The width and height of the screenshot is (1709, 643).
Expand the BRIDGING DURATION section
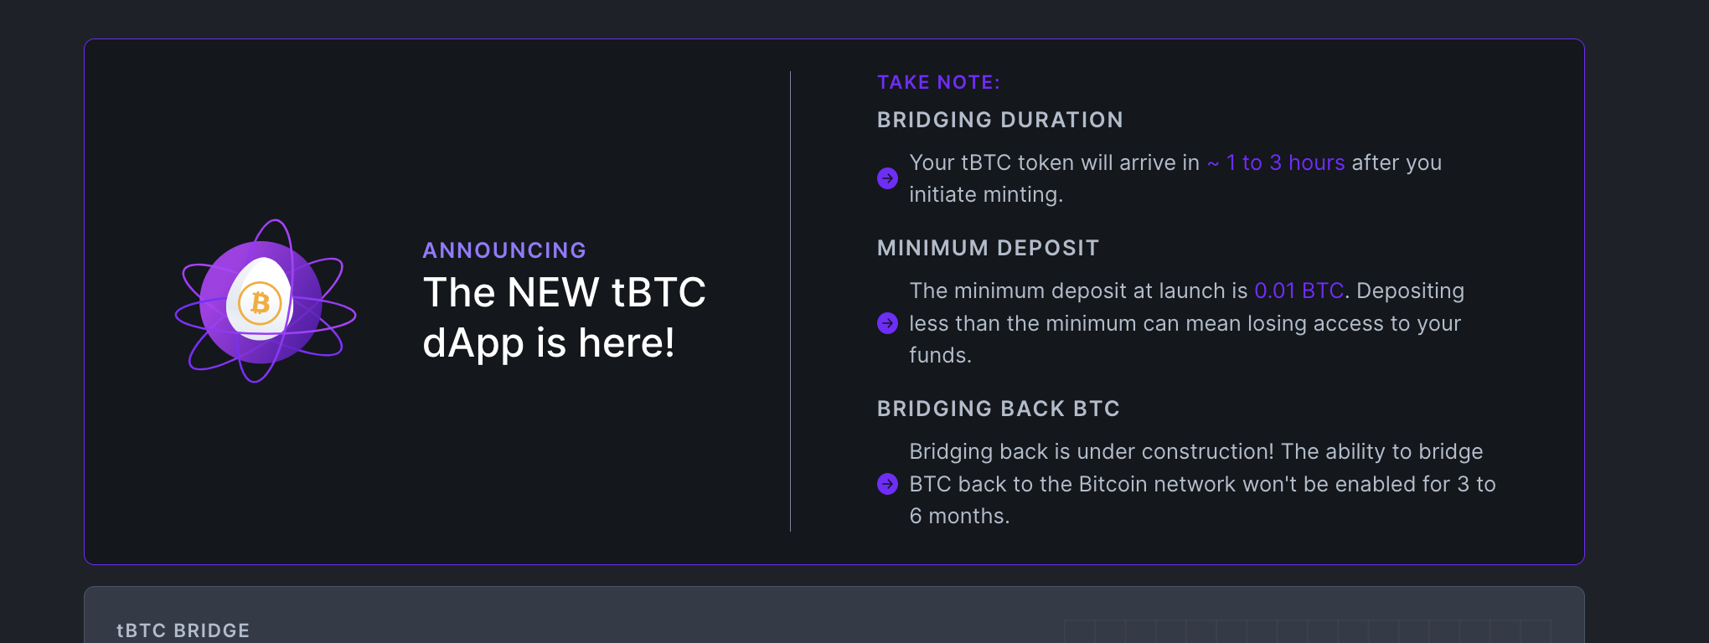pyautogui.click(x=999, y=120)
